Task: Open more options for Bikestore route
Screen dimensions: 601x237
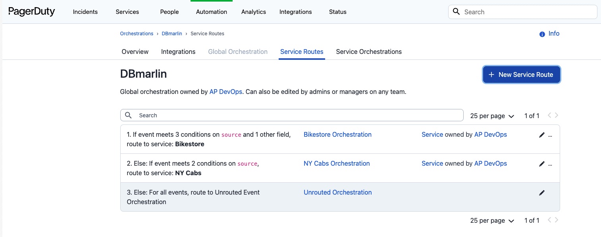Action: coord(550,135)
